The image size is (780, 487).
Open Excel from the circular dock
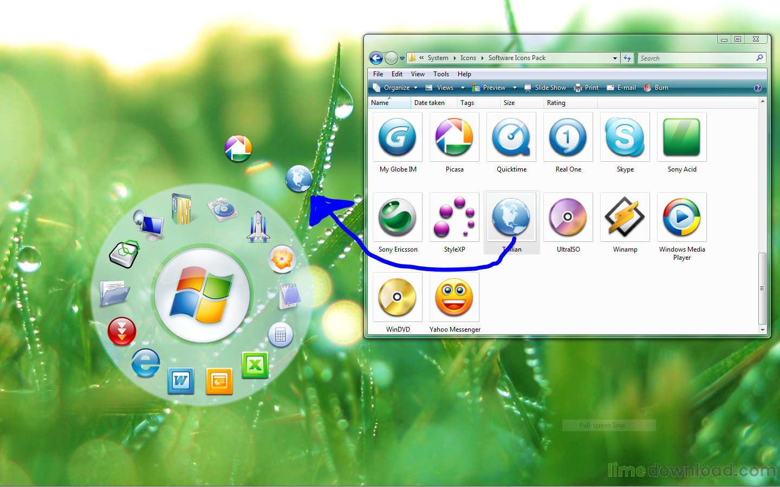tap(255, 366)
